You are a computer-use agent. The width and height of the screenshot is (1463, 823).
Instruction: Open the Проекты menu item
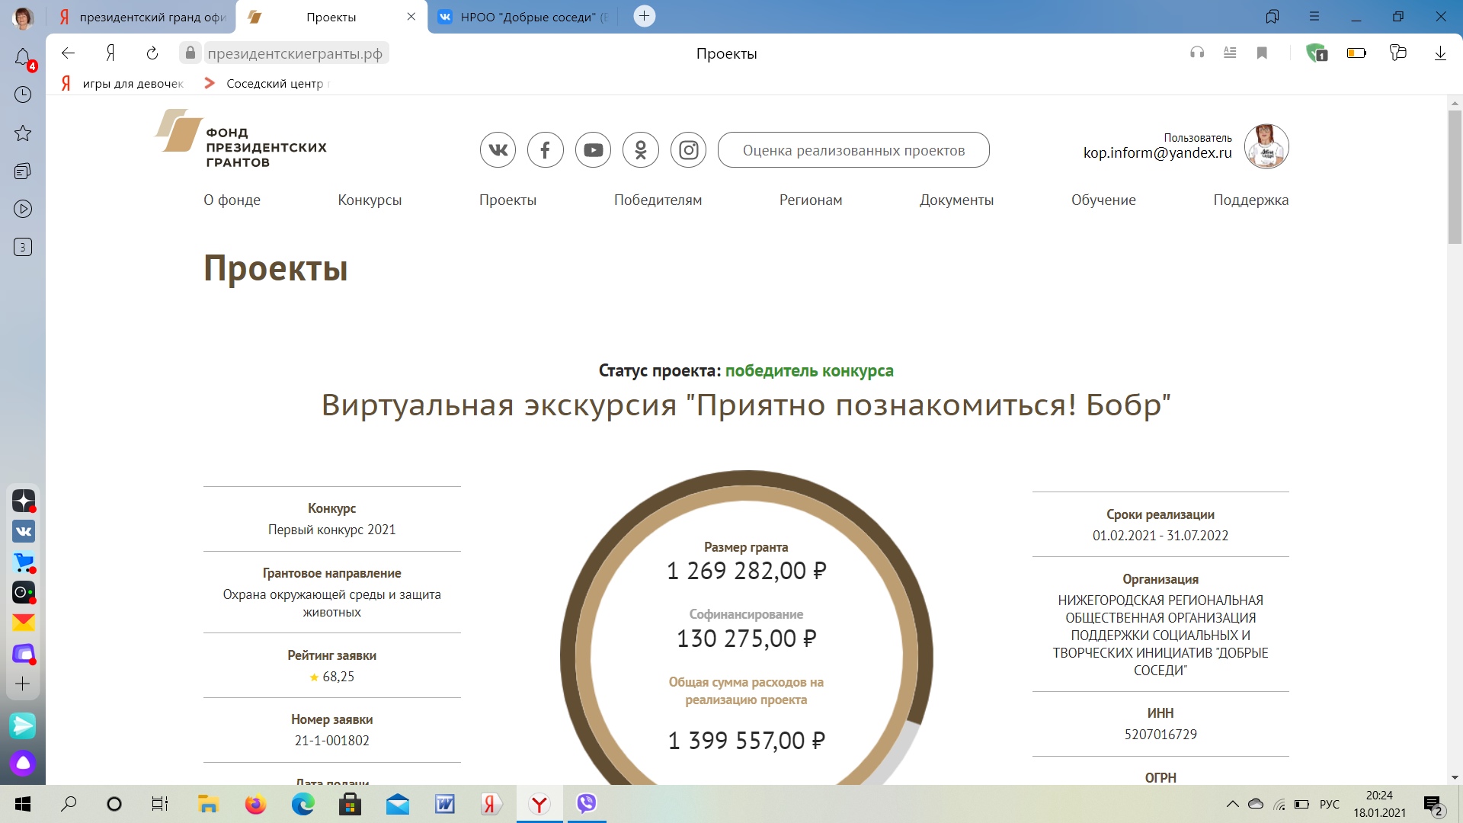click(507, 200)
